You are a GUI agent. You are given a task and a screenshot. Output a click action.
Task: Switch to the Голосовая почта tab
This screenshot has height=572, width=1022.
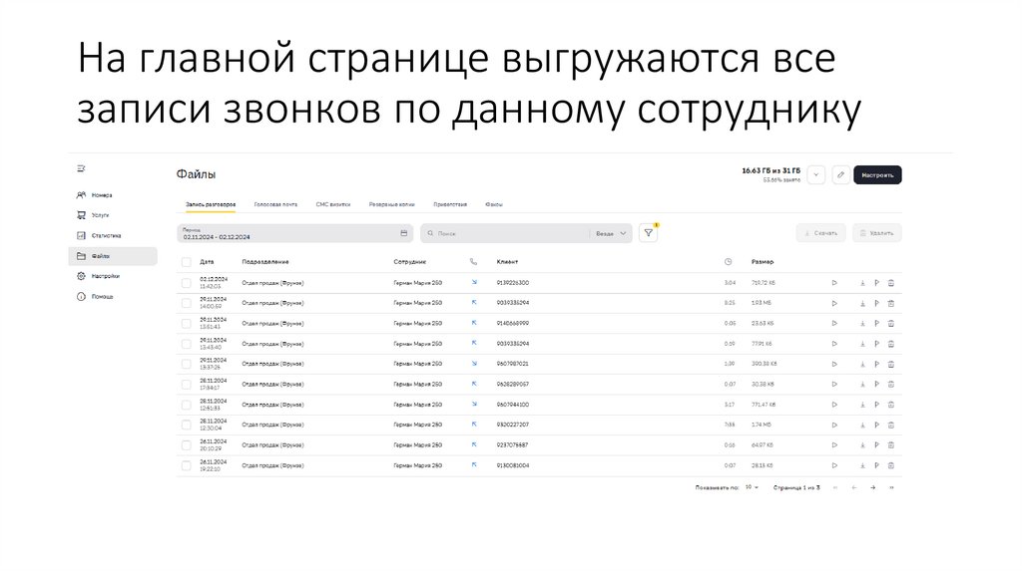[x=275, y=204]
